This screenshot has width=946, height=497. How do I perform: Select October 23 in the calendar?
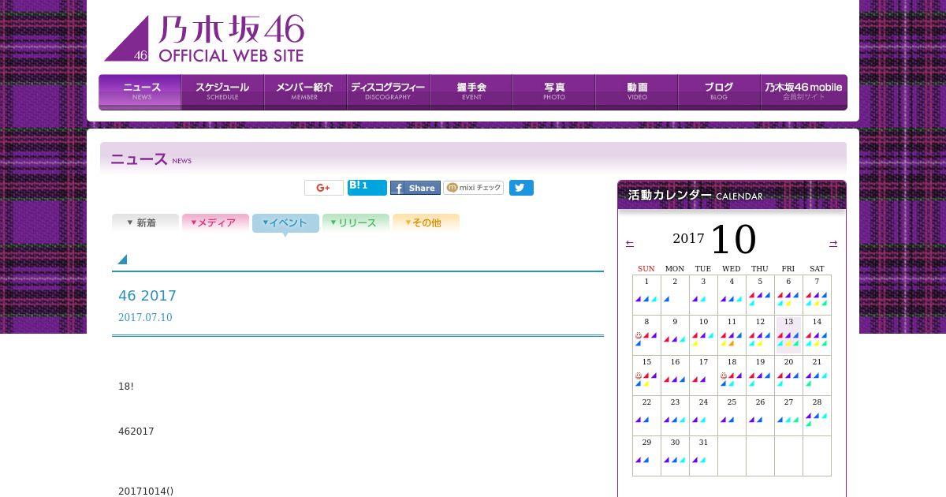coord(675,415)
